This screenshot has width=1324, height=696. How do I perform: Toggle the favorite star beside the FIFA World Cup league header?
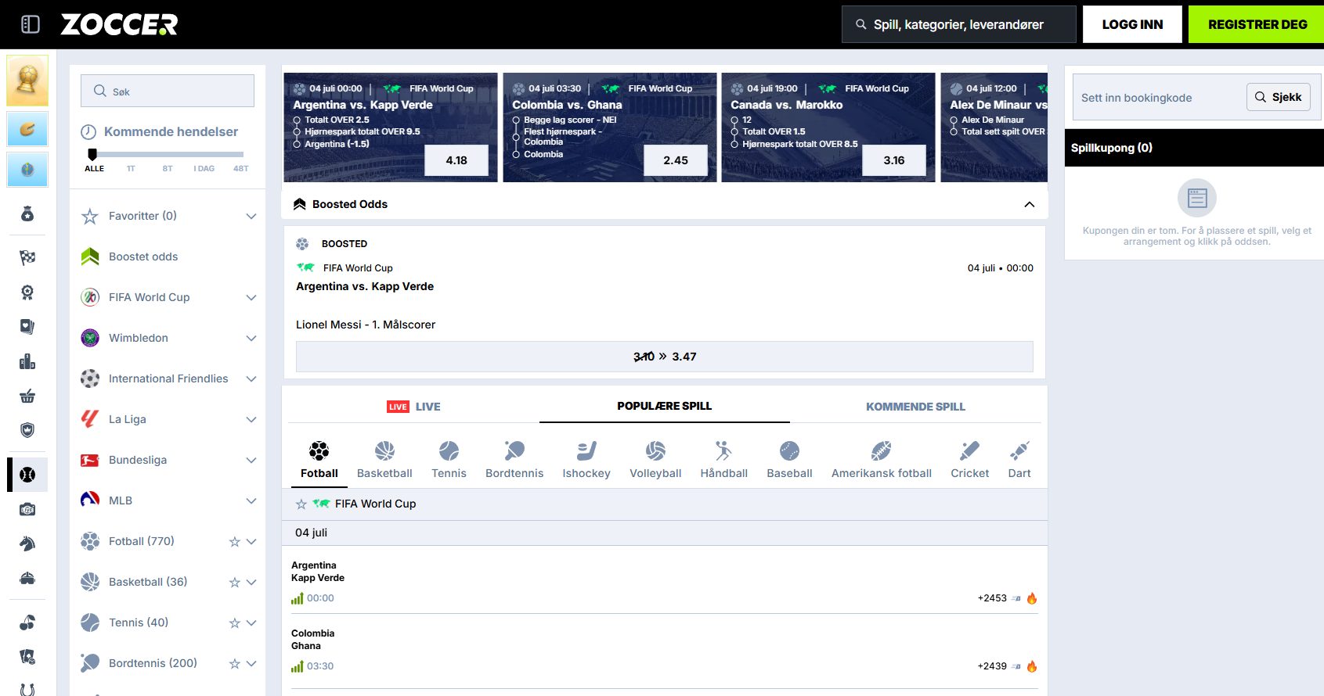(301, 504)
